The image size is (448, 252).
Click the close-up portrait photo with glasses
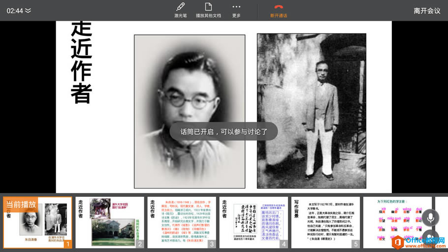190,89
